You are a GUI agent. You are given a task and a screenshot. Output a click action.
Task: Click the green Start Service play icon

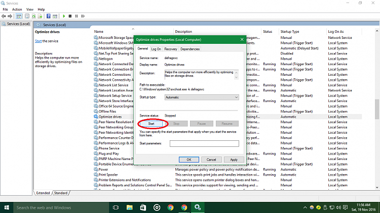[64, 16]
